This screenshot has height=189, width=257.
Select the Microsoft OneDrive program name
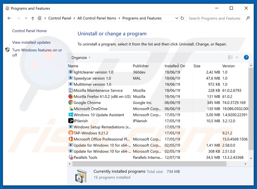(90, 109)
